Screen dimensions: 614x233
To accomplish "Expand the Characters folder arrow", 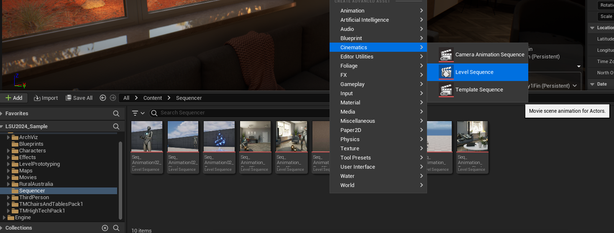I will 9,151.
